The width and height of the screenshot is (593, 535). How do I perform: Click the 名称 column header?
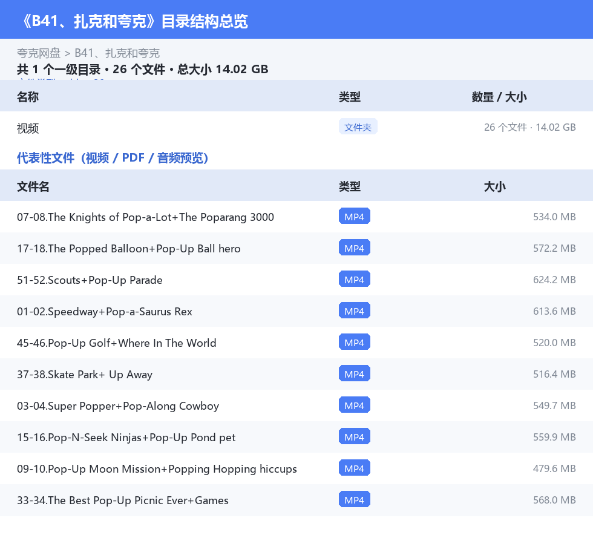coord(28,97)
